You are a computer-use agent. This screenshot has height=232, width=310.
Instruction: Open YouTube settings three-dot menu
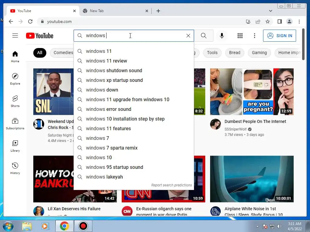pyautogui.click(x=254, y=36)
